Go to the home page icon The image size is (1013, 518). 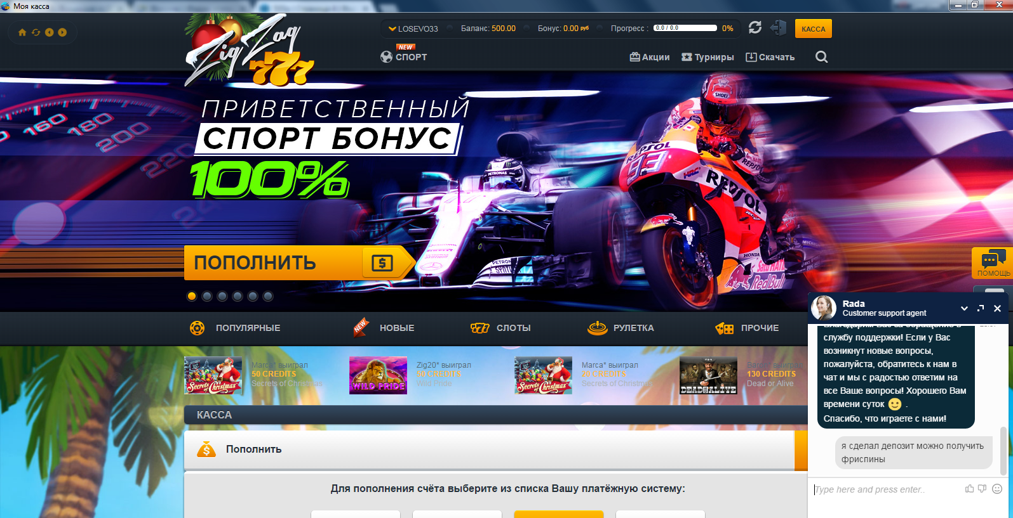[x=22, y=32]
